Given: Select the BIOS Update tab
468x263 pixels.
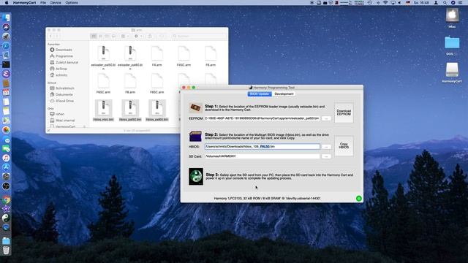Looking at the screenshot, I should tap(260, 94).
